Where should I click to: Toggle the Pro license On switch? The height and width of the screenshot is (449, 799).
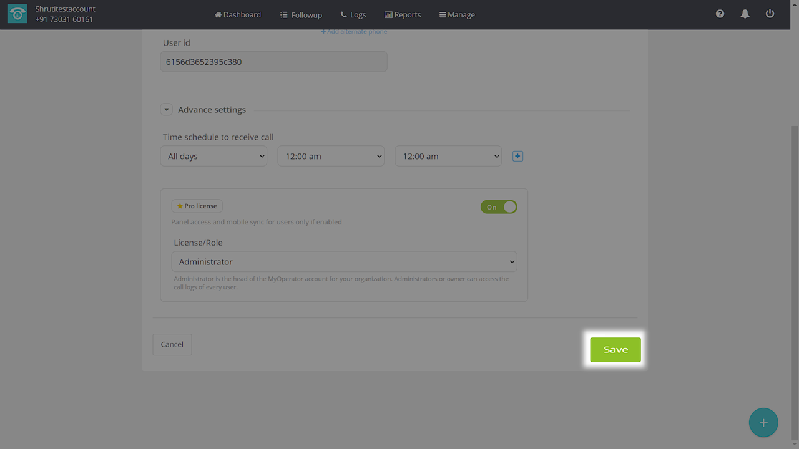point(498,207)
